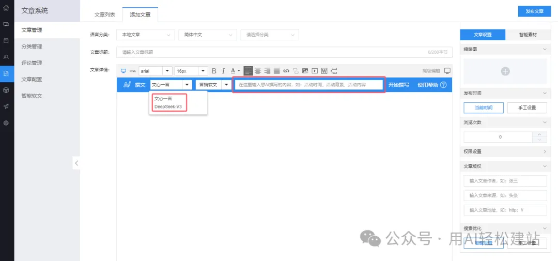Insert a hyperlink
The width and height of the screenshot is (558, 261).
coord(286,71)
